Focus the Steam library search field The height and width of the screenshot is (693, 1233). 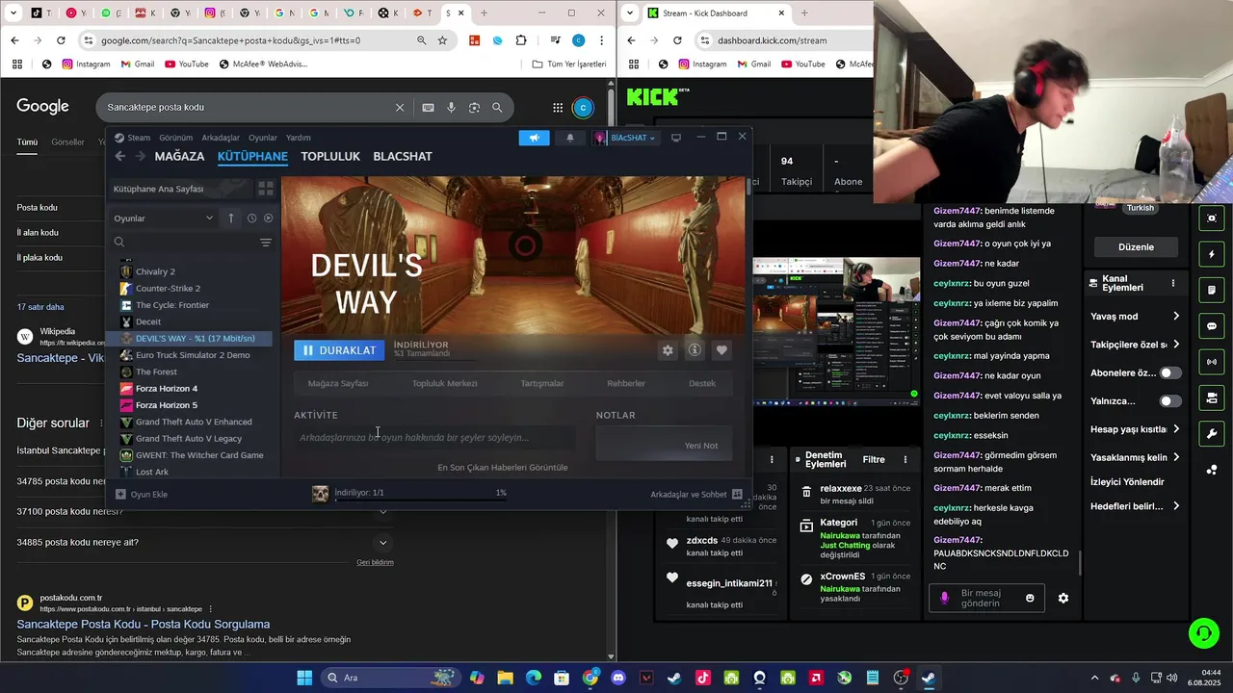coord(183,243)
